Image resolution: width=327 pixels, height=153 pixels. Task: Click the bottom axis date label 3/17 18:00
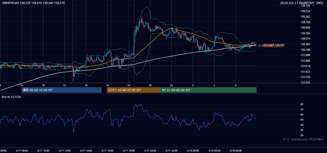pos(129,151)
